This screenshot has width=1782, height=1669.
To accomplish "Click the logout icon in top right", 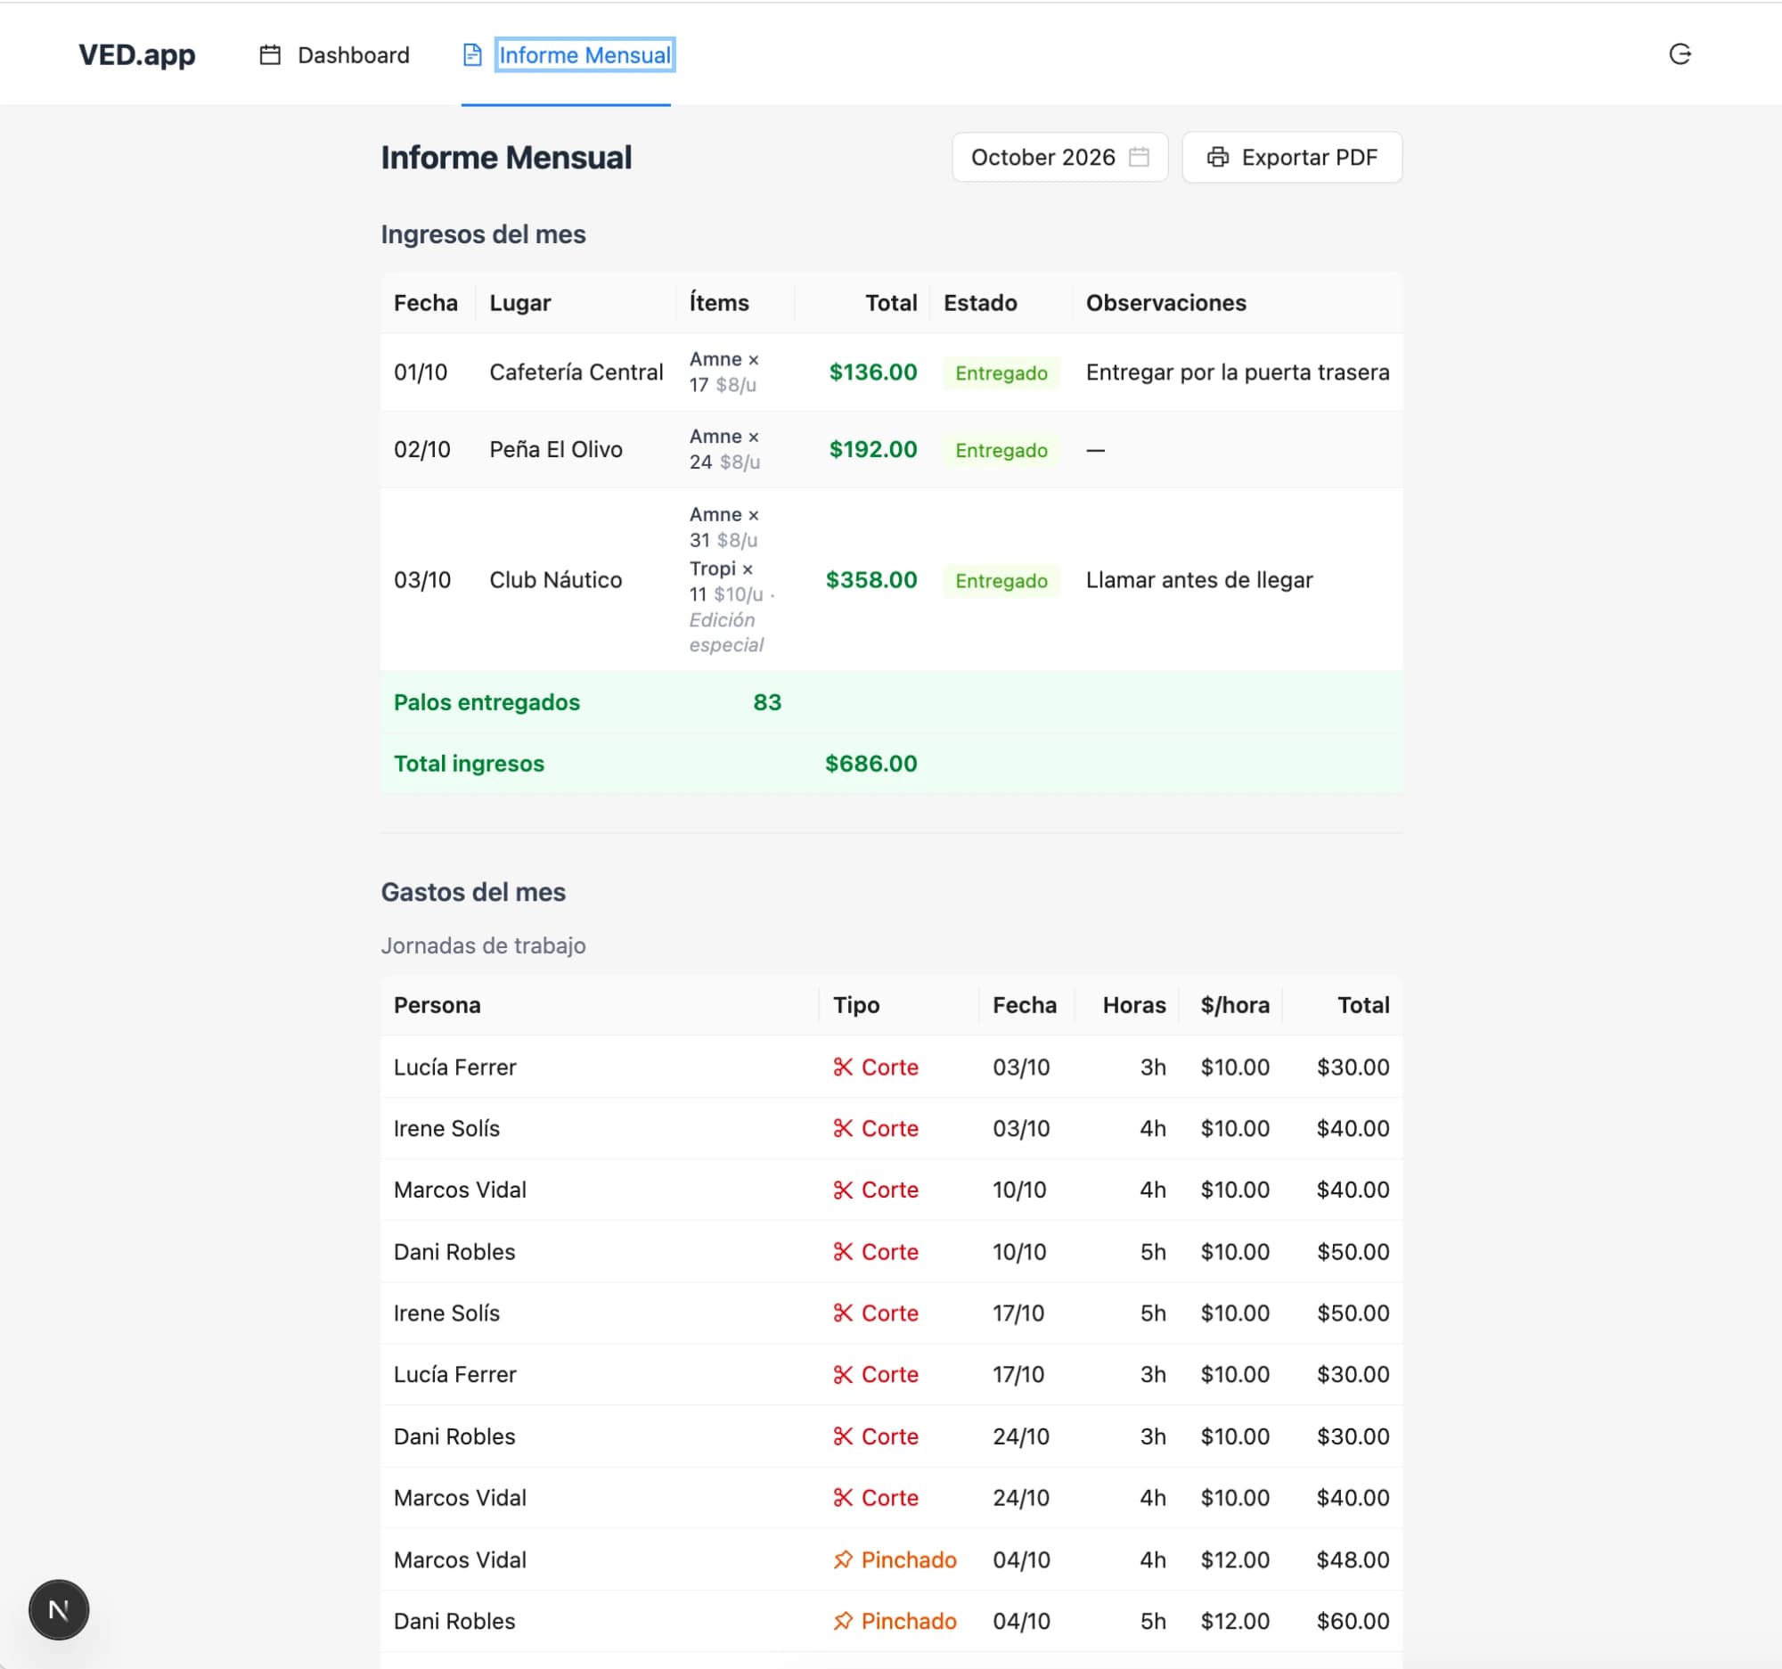I will [1680, 54].
